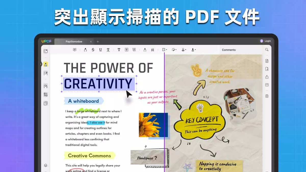Click the UPDF logo
This screenshot has height=172, width=306.
click(x=46, y=41)
